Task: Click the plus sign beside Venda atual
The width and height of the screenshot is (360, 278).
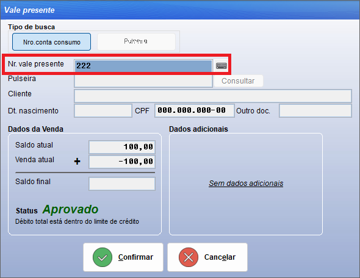Action: [x=77, y=161]
